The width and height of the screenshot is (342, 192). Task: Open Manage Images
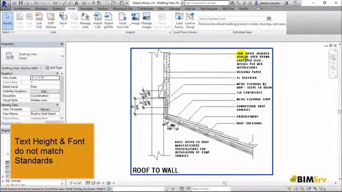pyautogui.click(x=146, y=21)
